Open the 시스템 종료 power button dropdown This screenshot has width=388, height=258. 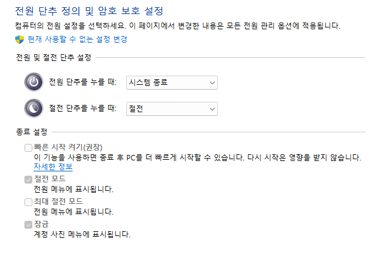pyautogui.click(x=171, y=82)
